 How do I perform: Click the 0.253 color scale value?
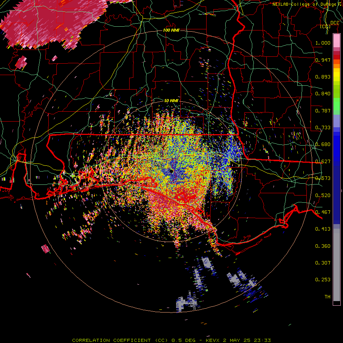click(323, 280)
